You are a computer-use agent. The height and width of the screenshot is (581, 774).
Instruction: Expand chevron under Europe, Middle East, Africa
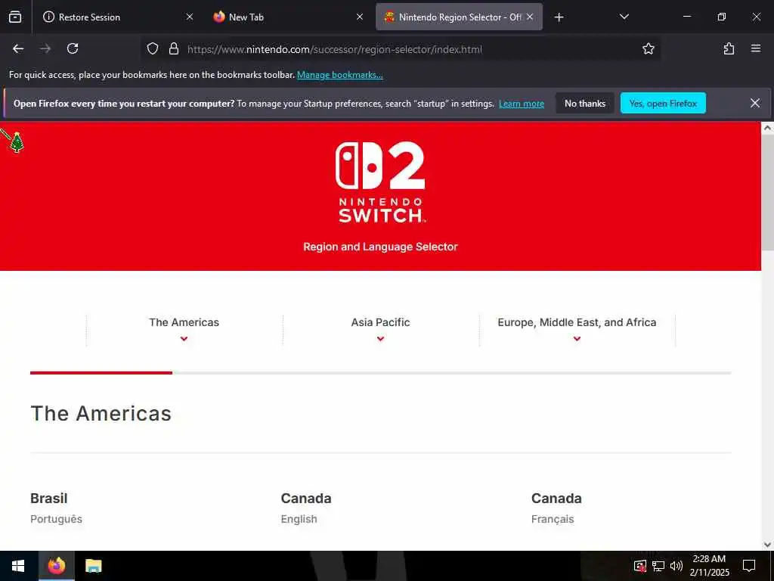tap(577, 339)
